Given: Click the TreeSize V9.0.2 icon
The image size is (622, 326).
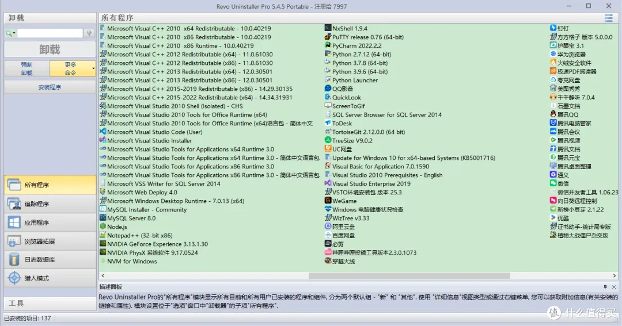Looking at the screenshot, I should (328, 140).
